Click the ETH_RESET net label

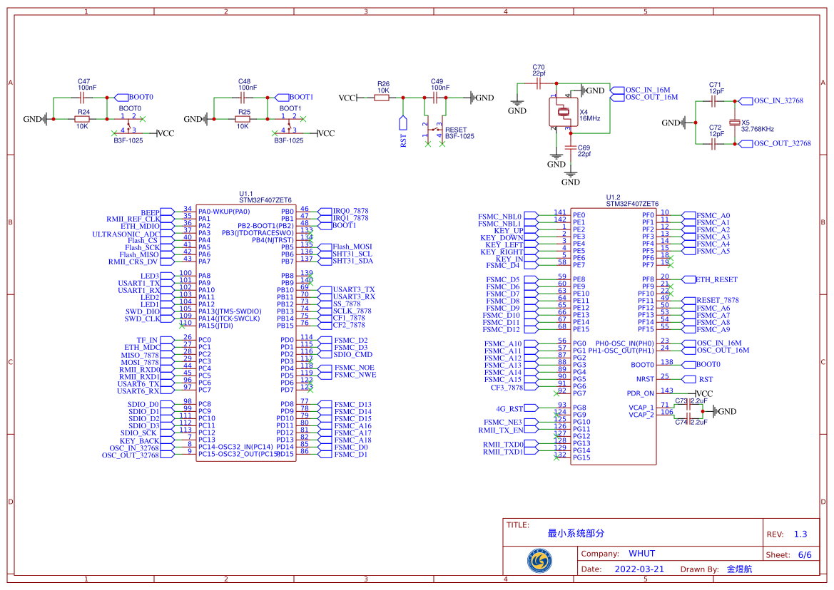pos(716,279)
